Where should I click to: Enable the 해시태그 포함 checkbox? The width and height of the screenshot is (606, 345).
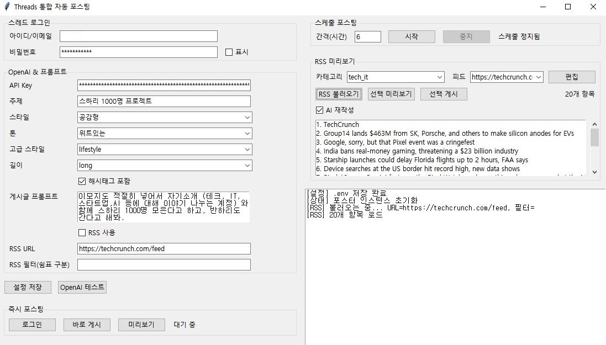point(83,181)
